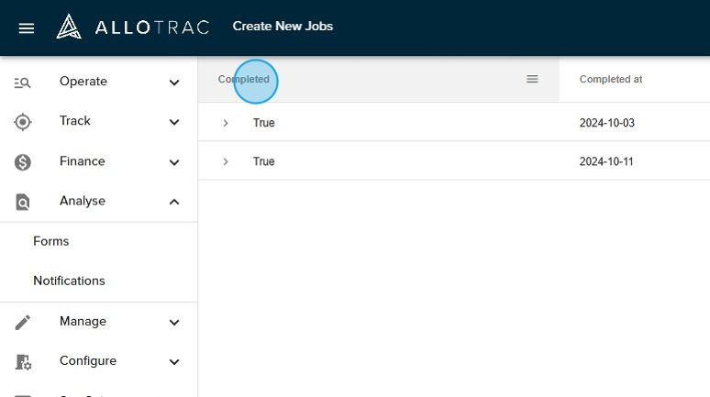Expand the Operate section chevron
Screen dimensions: 710x397
coord(174,83)
